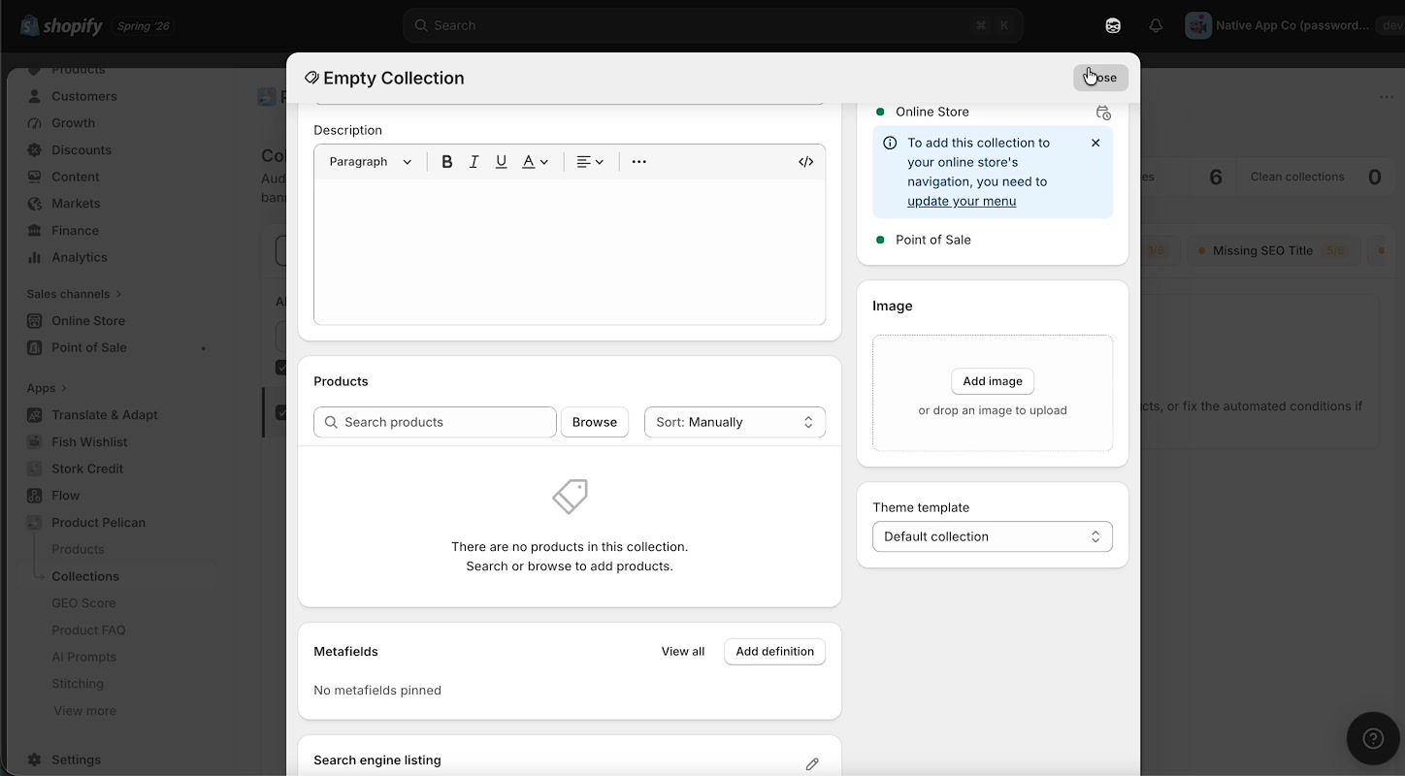This screenshot has height=776, width=1405.
Task: Click the top Search bar
Action: pos(713,25)
